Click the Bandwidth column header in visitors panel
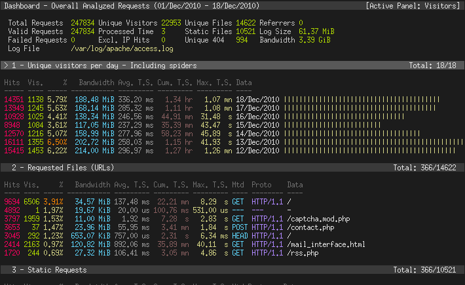 (x=96, y=83)
